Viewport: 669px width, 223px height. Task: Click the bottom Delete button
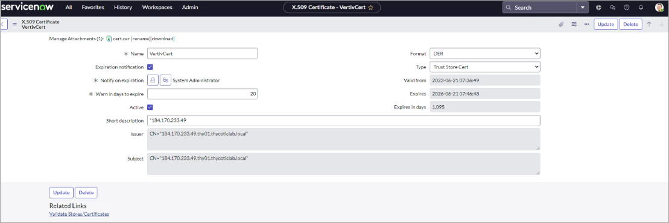(86, 192)
